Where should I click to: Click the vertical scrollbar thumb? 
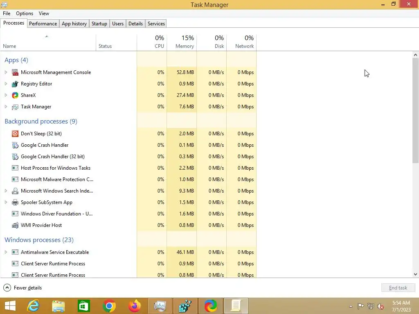[415, 110]
